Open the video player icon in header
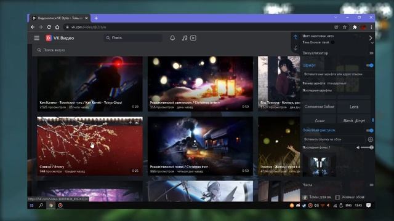The width and height of the screenshot is (394, 221). tap(193, 38)
